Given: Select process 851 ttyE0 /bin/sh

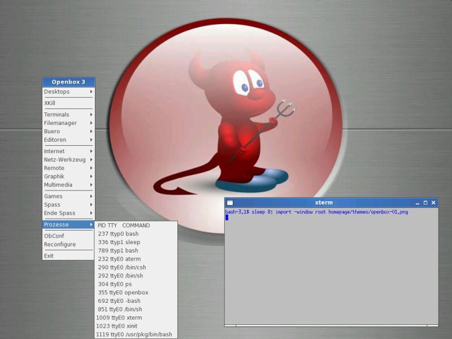Looking at the screenshot, I should 136,309.
